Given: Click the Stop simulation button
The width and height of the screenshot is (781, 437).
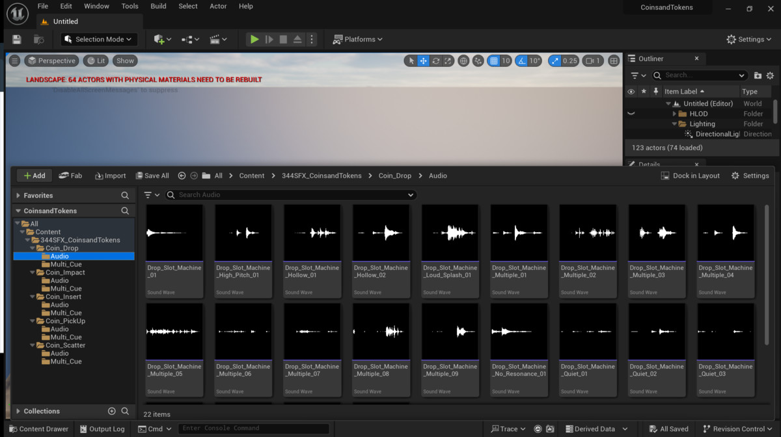Looking at the screenshot, I should coord(283,40).
